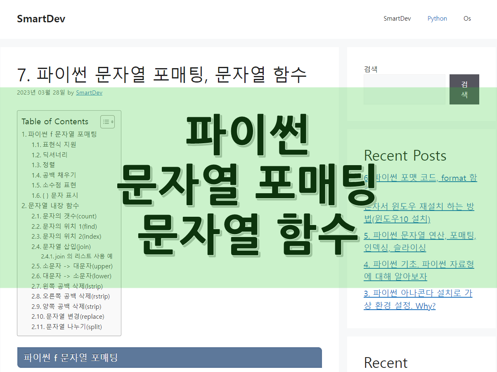497x372 pixels.
Task: Jump to 1.5 소수점 표현 entry
Action: (x=54, y=185)
